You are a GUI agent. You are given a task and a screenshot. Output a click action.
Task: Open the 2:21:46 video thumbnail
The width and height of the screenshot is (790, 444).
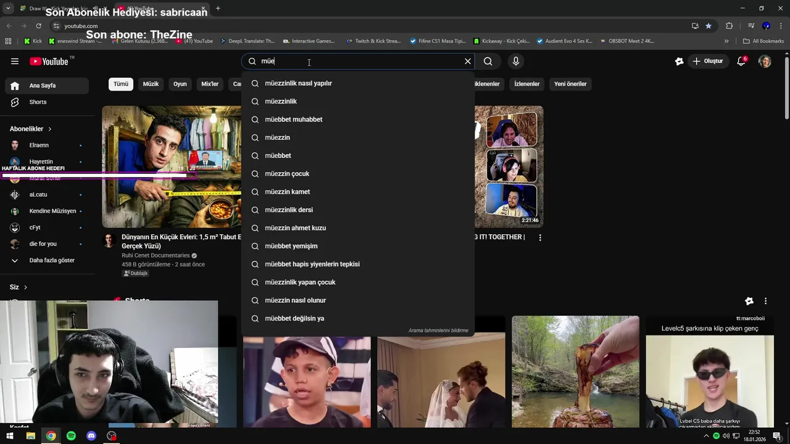click(509, 166)
